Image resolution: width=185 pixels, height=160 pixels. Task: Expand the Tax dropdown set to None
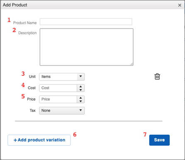[x=62, y=111]
